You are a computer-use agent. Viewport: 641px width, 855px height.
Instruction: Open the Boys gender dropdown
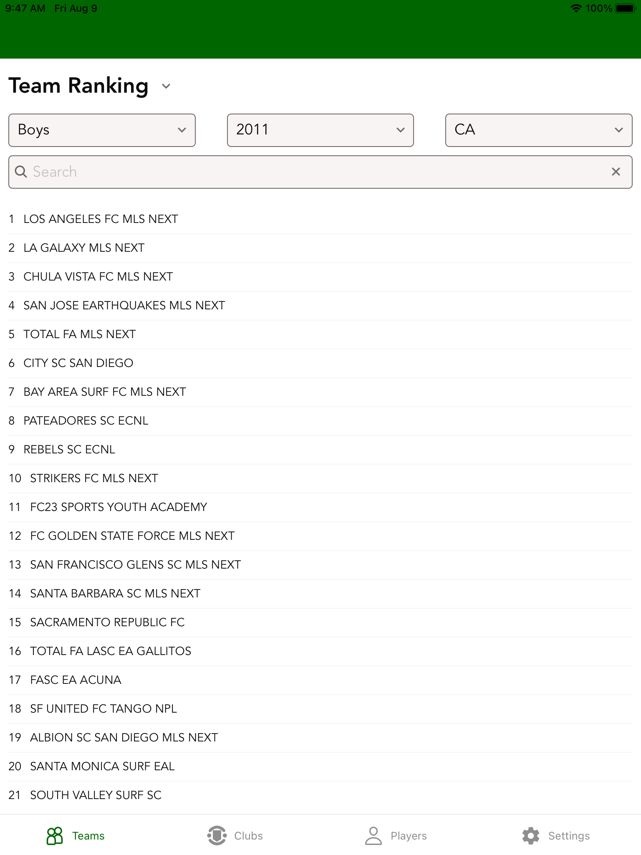click(x=102, y=130)
